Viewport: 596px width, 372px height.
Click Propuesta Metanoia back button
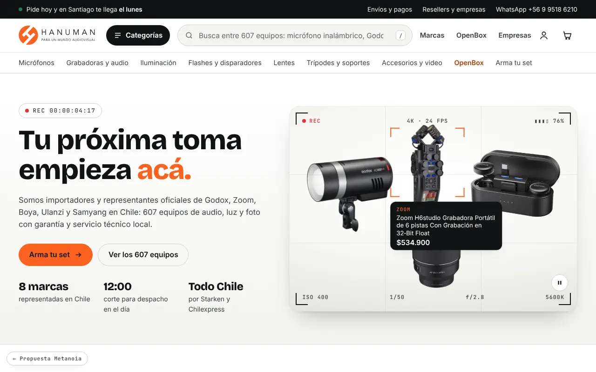pyautogui.click(x=47, y=359)
